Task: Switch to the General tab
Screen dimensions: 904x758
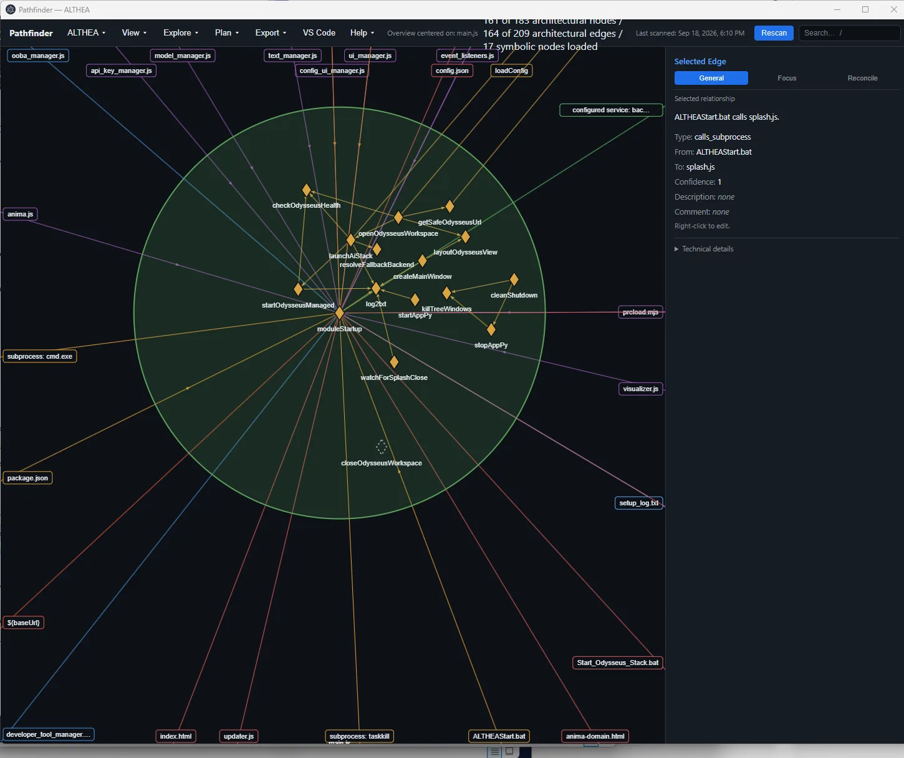Action: coord(711,78)
